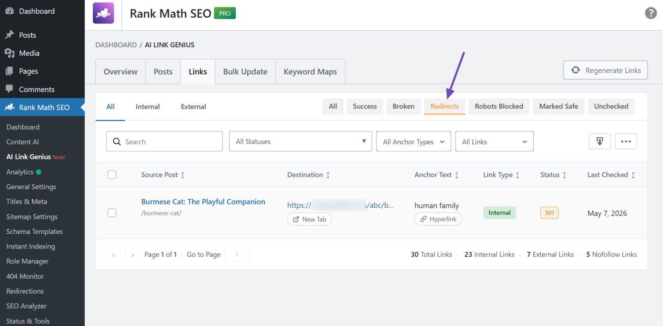
Task: Click the Pages icon in sidebar
Action: pyautogui.click(x=9, y=71)
